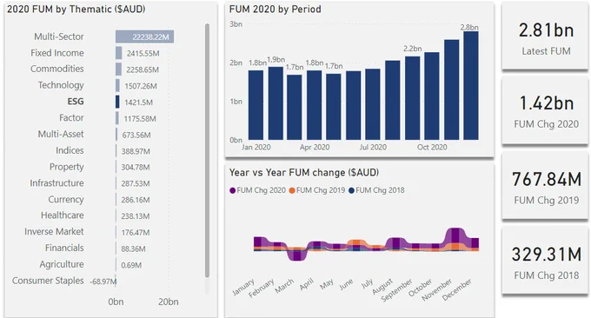Image resolution: width=591 pixels, height=318 pixels.
Task: Click the Technology category label
Action: pyautogui.click(x=61, y=85)
